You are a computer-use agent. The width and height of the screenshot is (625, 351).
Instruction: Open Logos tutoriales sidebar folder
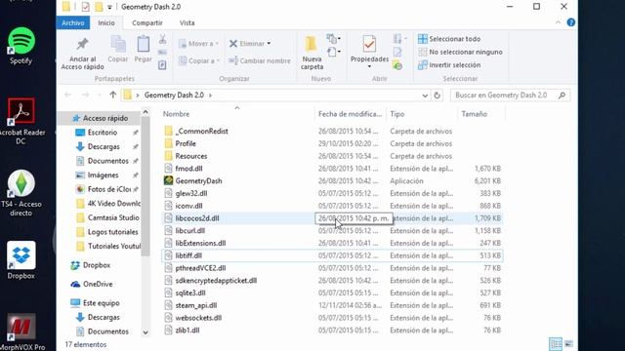[112, 232]
